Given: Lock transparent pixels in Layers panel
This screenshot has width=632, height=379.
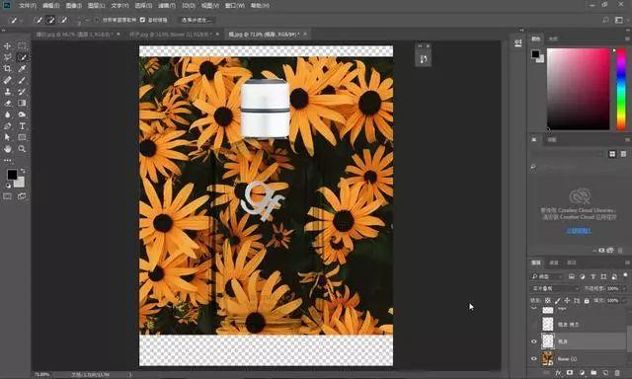Looking at the screenshot, I should [547, 301].
